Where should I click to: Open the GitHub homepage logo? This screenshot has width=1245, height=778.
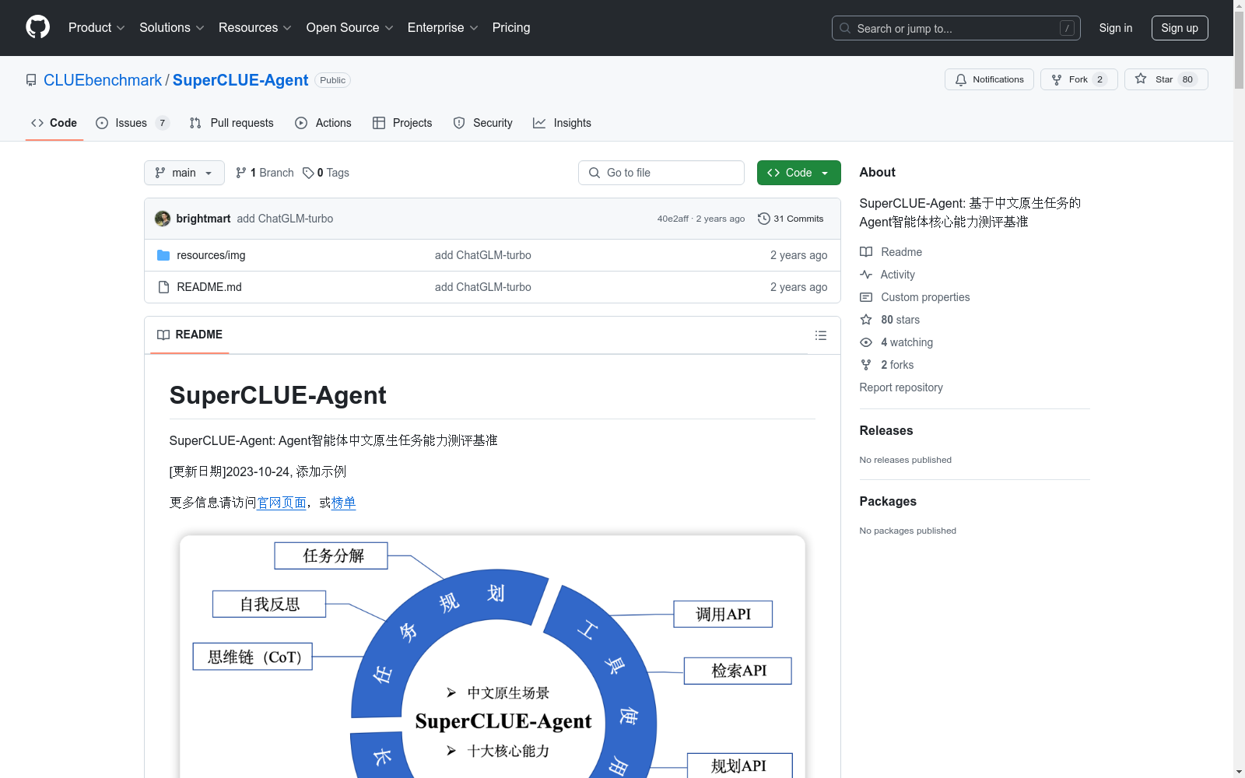[x=37, y=27]
